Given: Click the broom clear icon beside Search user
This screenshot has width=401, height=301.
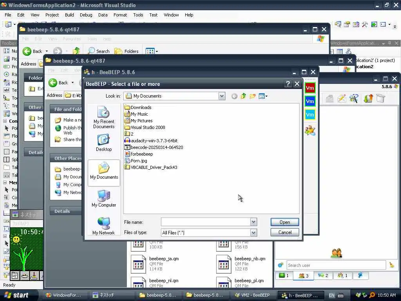Looking at the screenshot, I should pos(392,265).
